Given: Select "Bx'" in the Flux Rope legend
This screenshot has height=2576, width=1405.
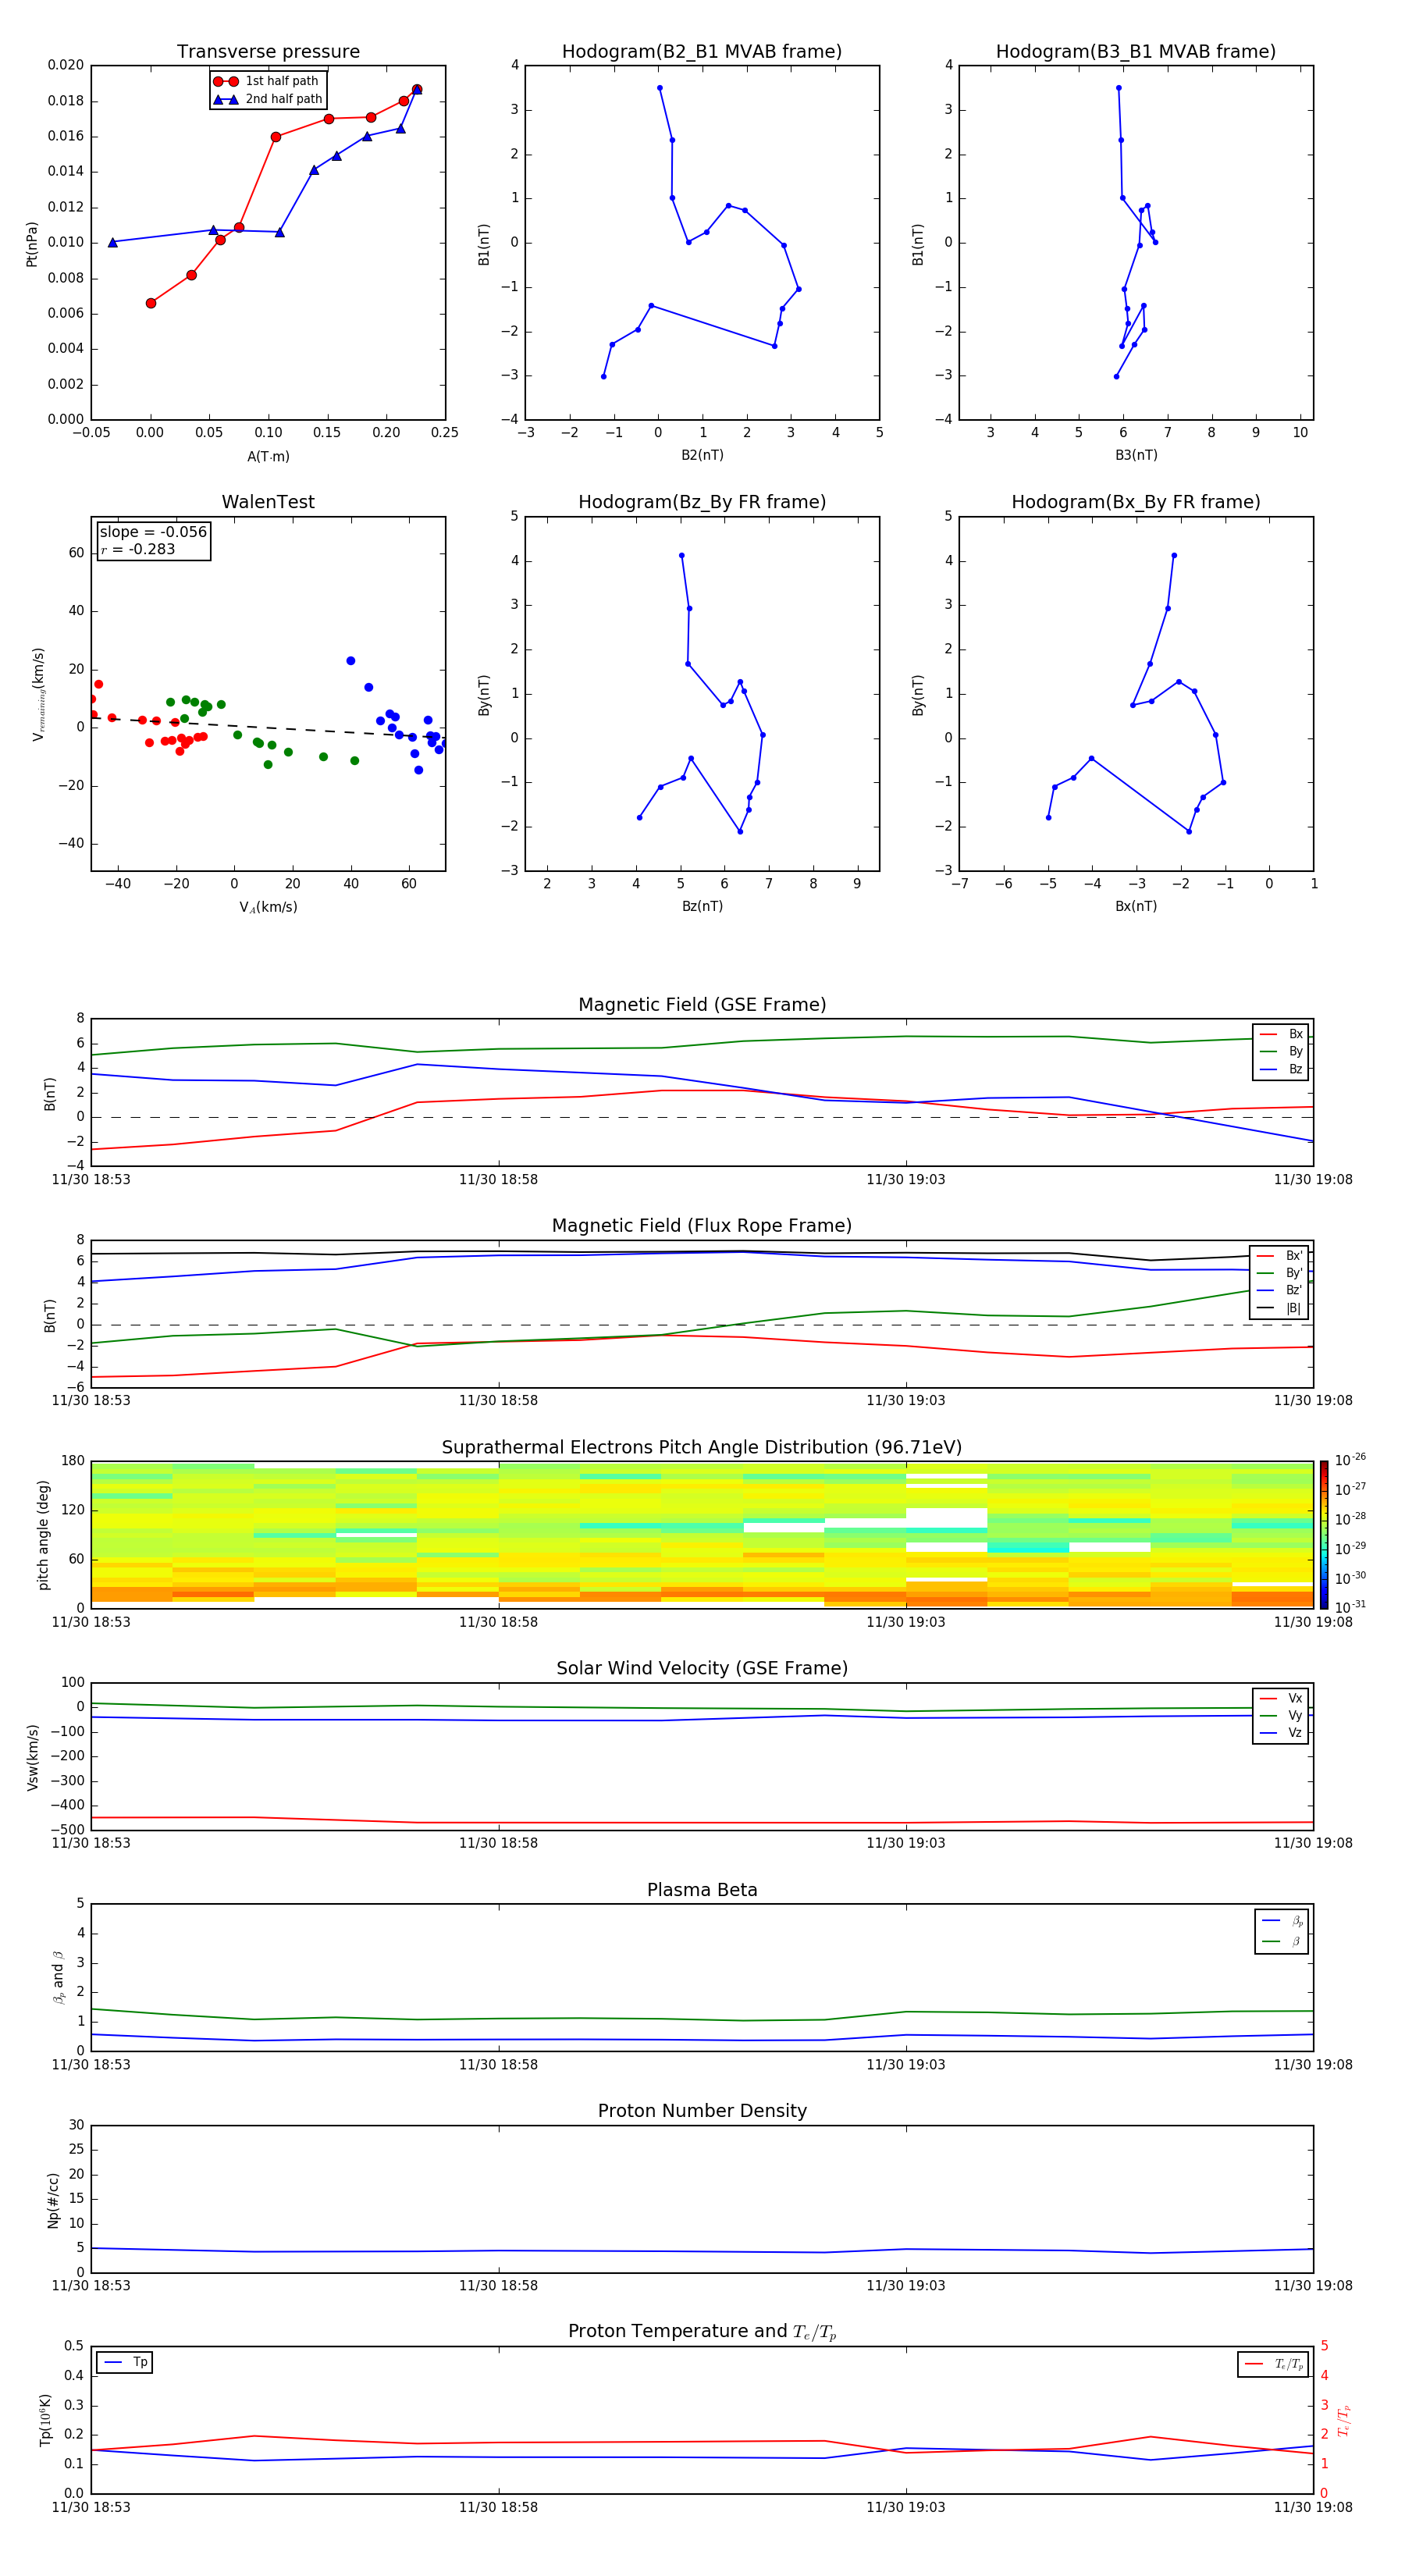Looking at the screenshot, I should [x=1280, y=1256].
